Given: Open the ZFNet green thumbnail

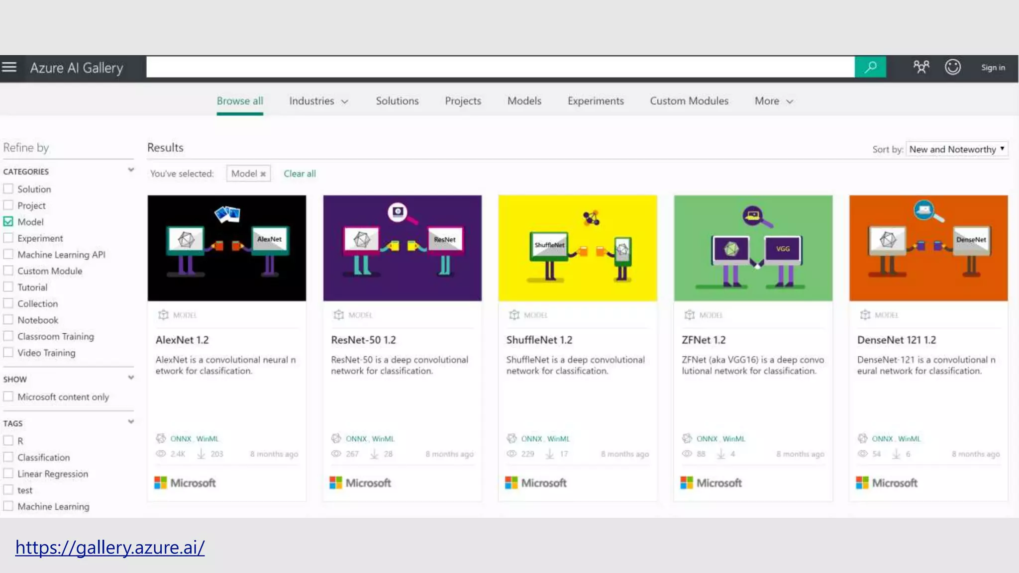Looking at the screenshot, I should (x=753, y=248).
